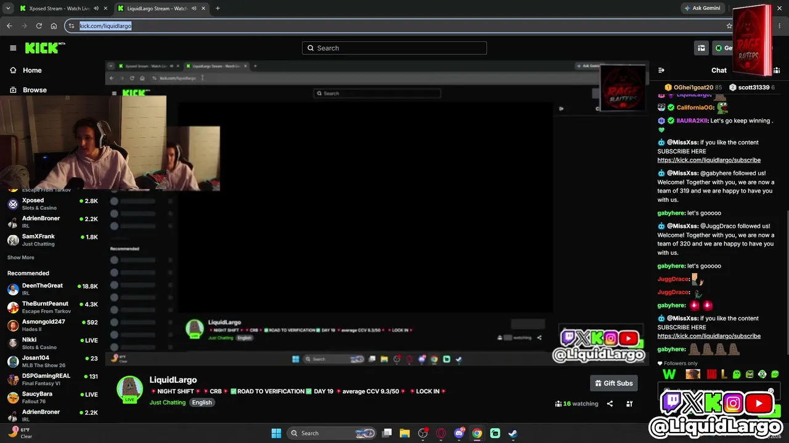Open Asmongold247 recommended channel
Viewport: 789px width, 443px height.
coord(52,325)
